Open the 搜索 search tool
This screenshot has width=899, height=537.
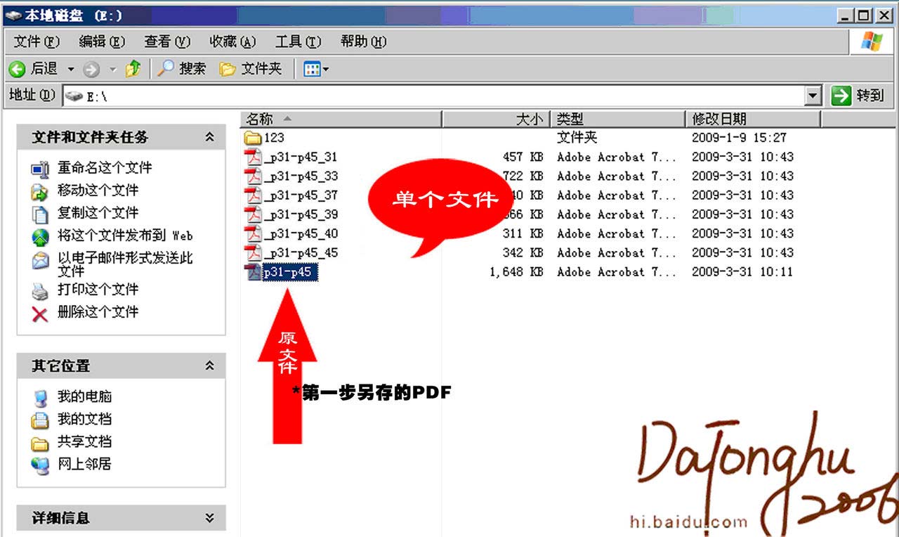181,69
